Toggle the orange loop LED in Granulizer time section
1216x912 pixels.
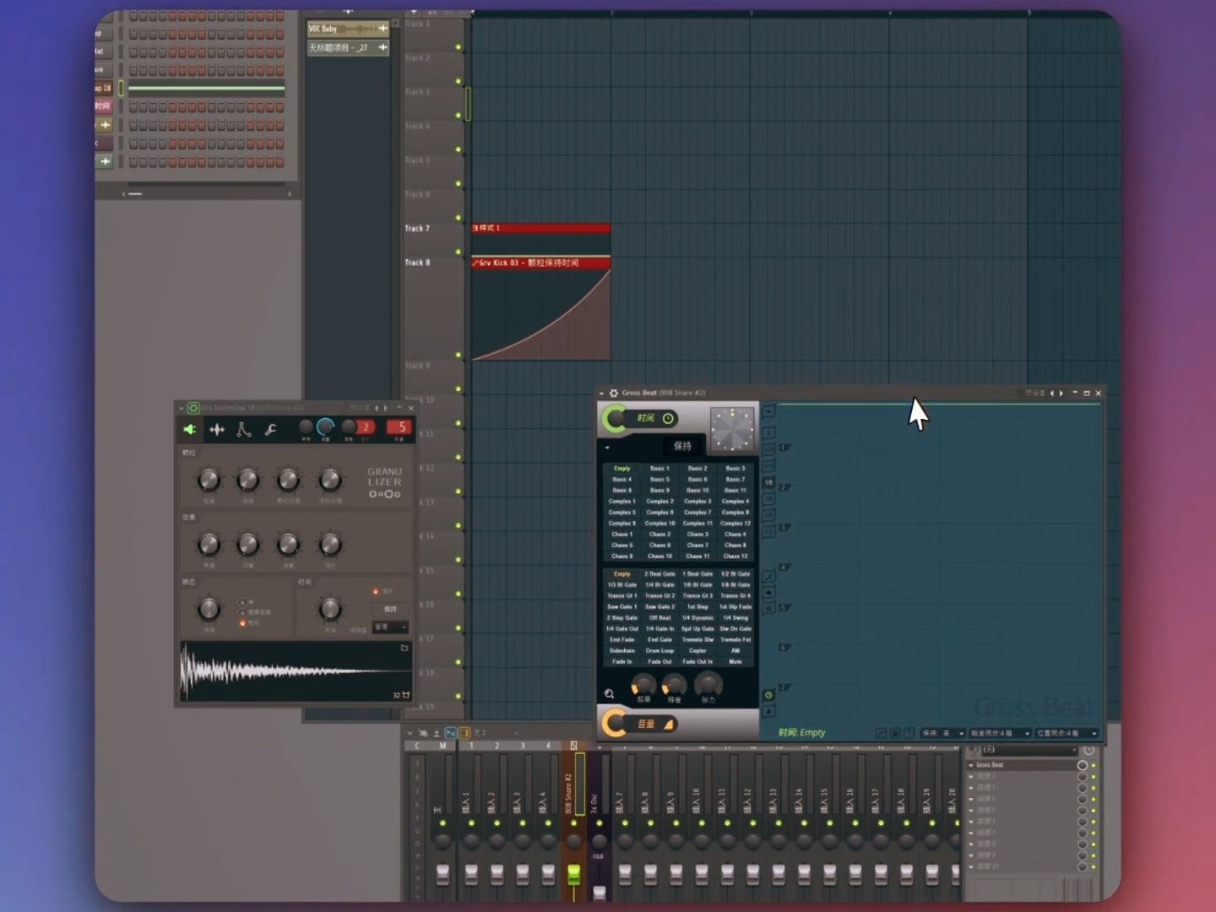(376, 591)
